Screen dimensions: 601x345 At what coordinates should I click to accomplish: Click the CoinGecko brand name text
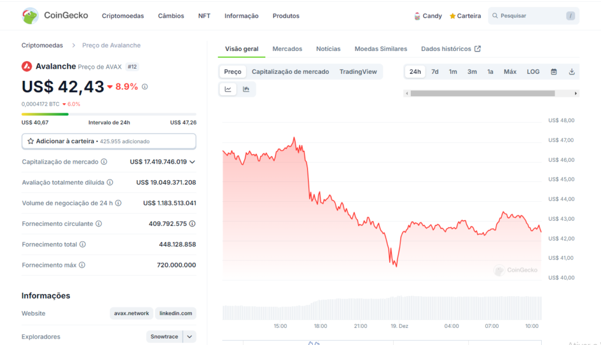(x=66, y=15)
